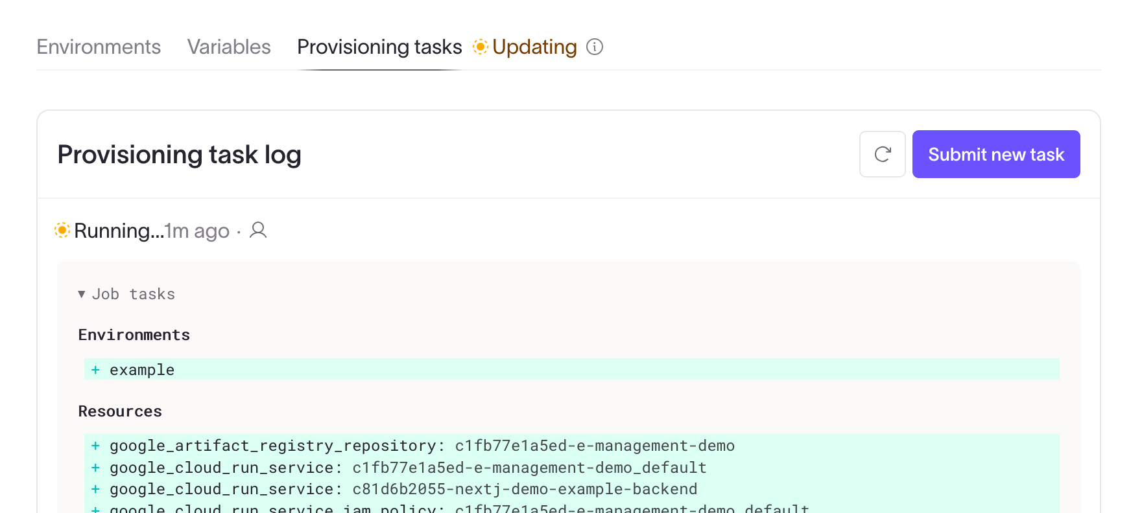Click the orange Updating status icon
Image resolution: width=1131 pixels, height=513 pixels.
point(481,47)
